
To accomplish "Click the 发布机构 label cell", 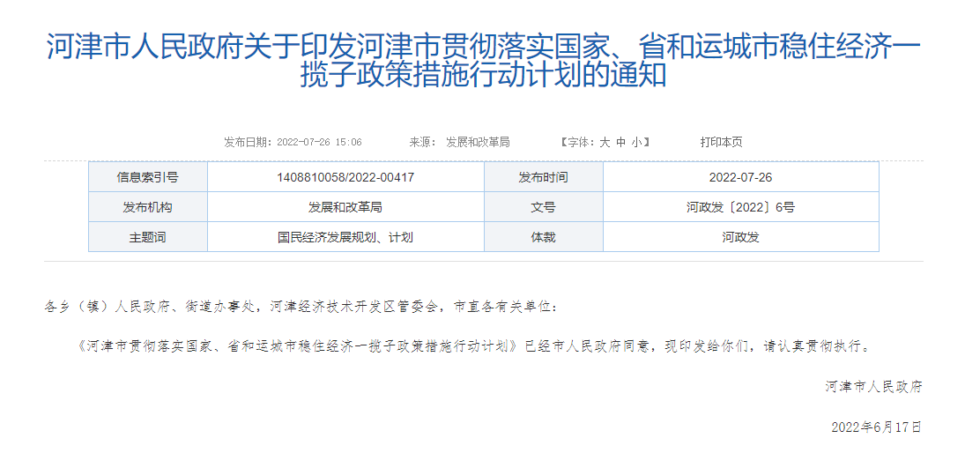I will coord(148,207).
